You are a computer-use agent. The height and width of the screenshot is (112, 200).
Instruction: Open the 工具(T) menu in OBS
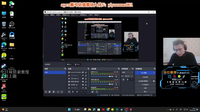(91, 15)
